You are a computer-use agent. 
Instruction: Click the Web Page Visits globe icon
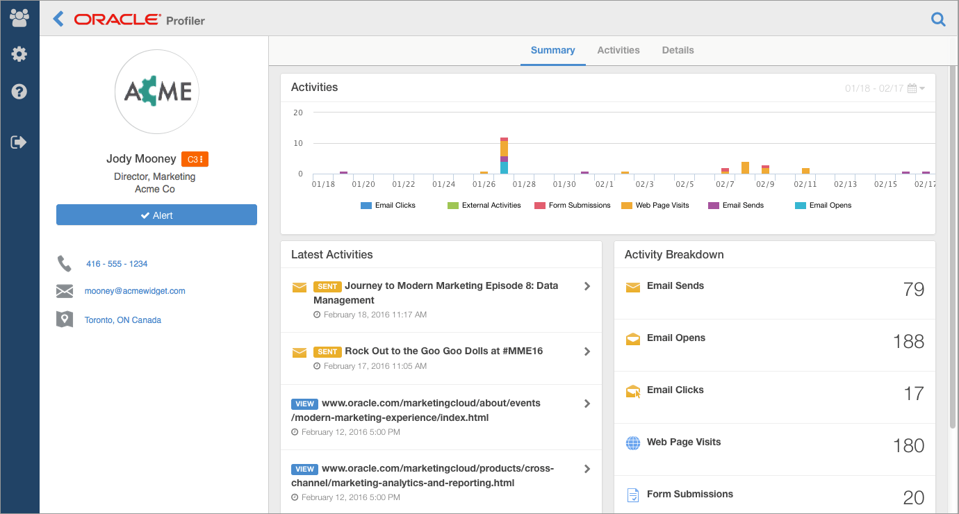pyautogui.click(x=633, y=443)
